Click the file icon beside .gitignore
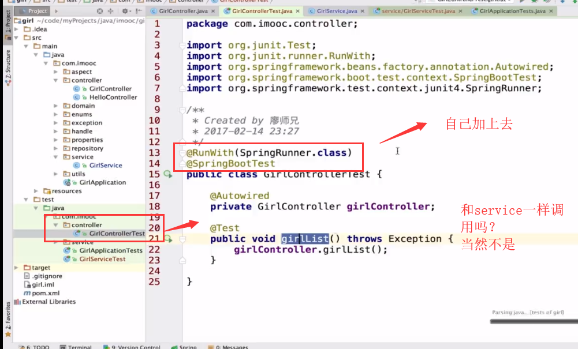The height and width of the screenshot is (349, 578). coord(27,276)
